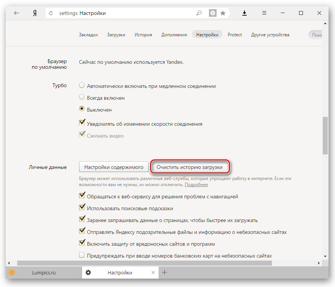
Task: Go to the Дополнения section
Action: pyautogui.click(x=174, y=35)
